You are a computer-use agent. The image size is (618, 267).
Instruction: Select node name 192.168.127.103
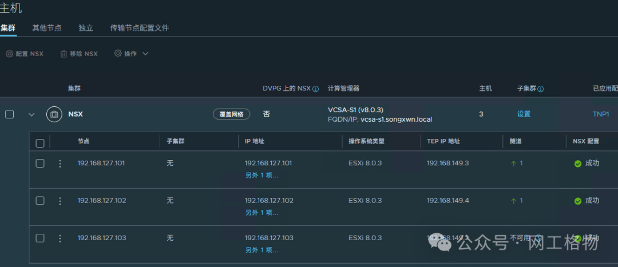pos(102,238)
